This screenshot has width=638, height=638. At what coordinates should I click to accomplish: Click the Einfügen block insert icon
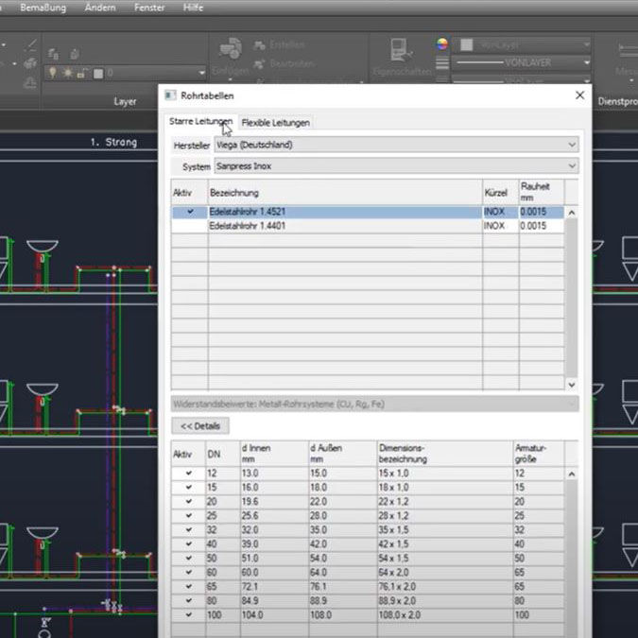pos(231,49)
